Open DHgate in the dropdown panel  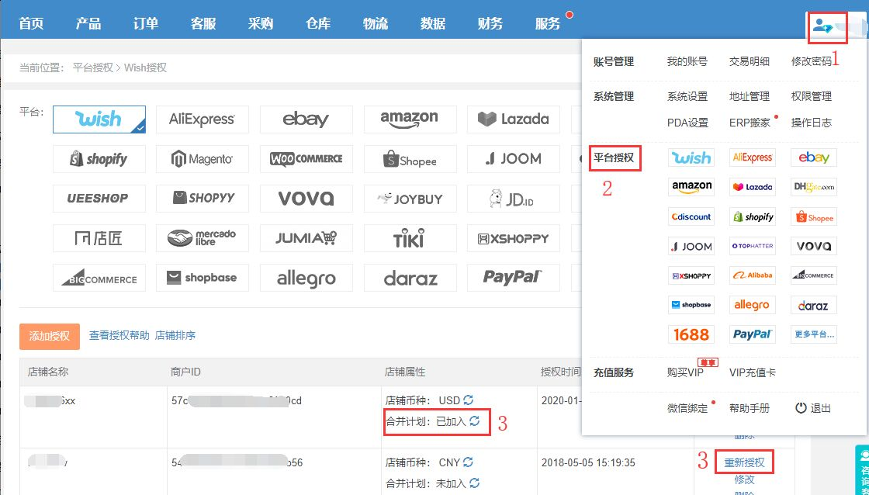[x=814, y=187]
